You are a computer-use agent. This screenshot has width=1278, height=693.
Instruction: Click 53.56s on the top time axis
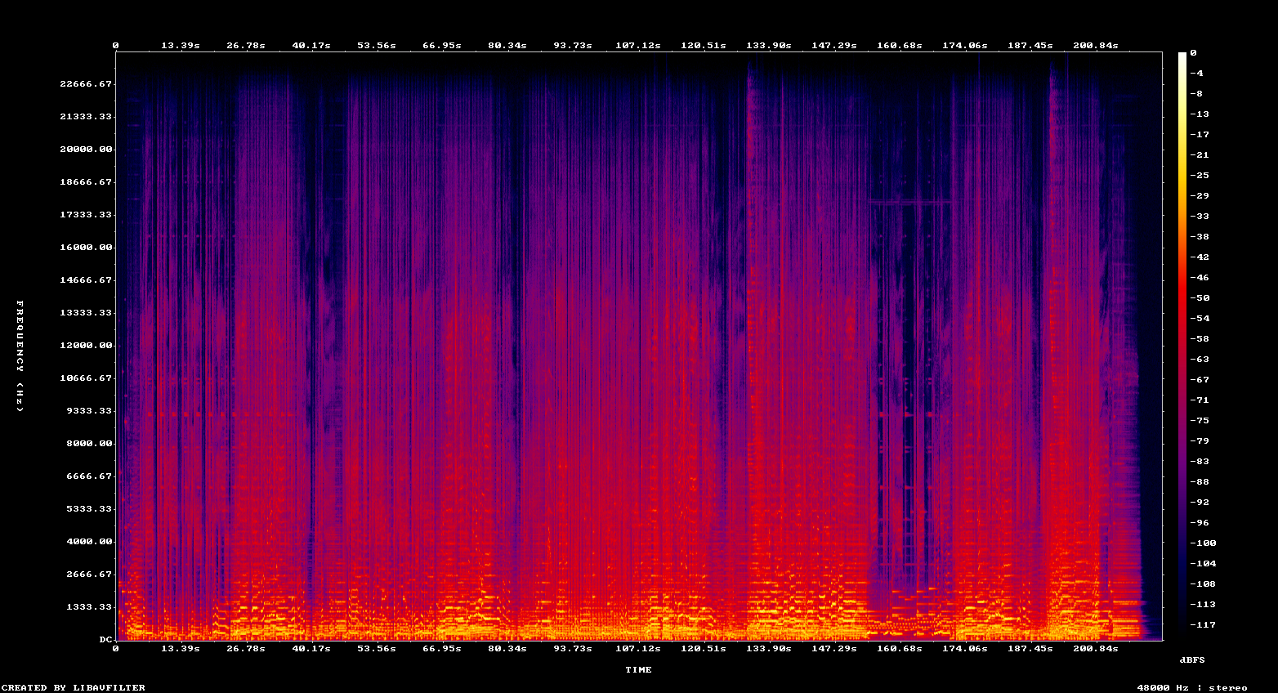click(x=377, y=46)
